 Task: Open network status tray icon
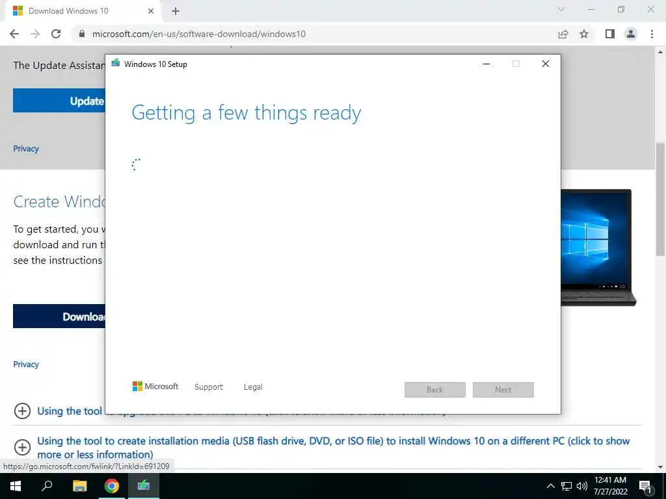pos(566,486)
